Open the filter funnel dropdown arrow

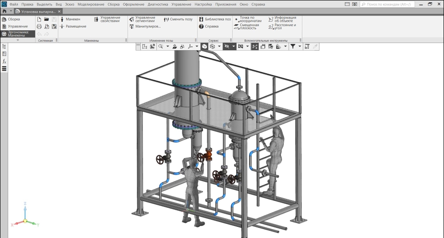tap(300, 47)
